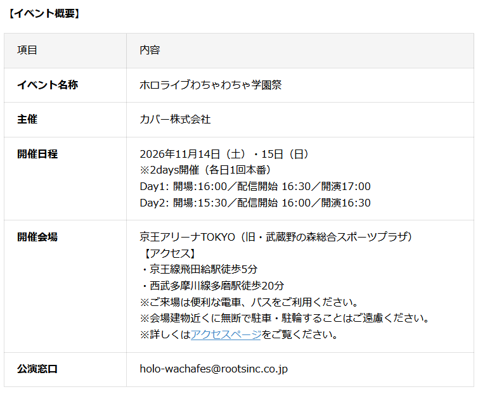Click the ※2days開催 note line

[x=207, y=170]
